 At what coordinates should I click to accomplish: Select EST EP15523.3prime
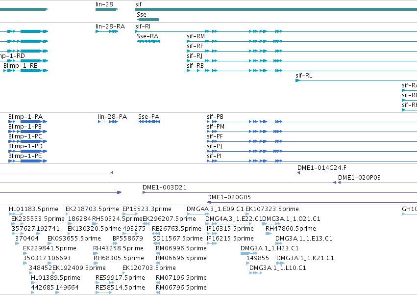tap(147, 209)
